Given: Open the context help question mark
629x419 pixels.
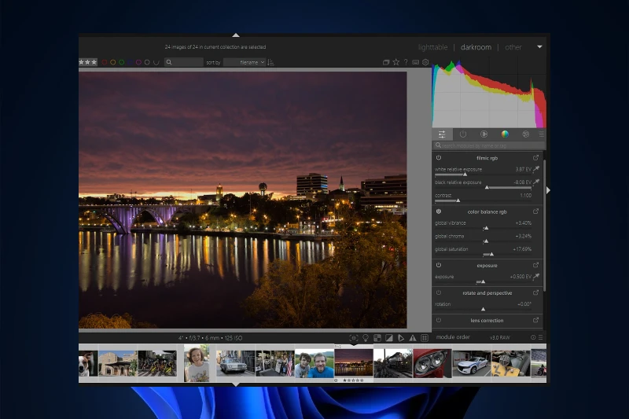Looking at the screenshot, I should (406, 62).
